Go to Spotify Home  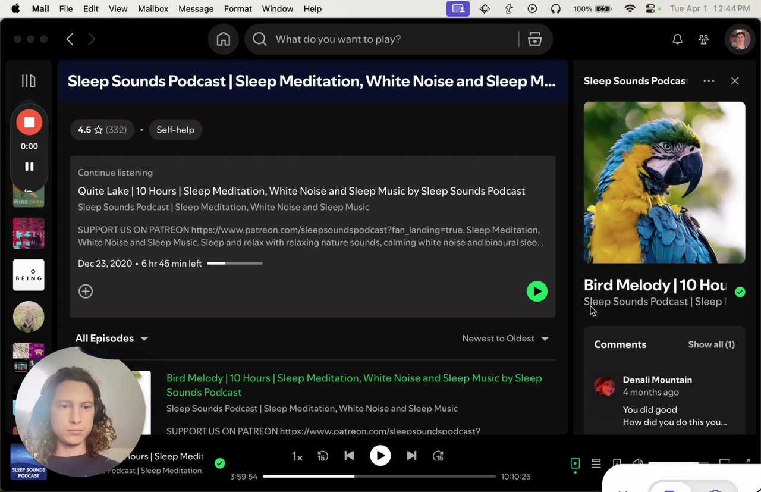[224, 39]
